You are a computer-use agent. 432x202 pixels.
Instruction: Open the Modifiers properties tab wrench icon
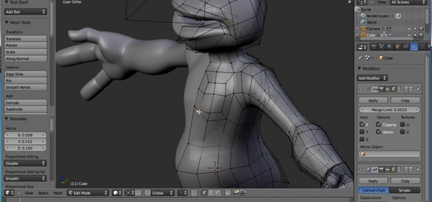(414, 47)
